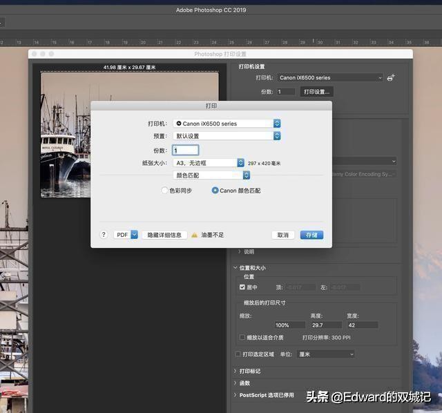Open the PDF options arrow menu
The image size is (442, 413).
coord(135,235)
